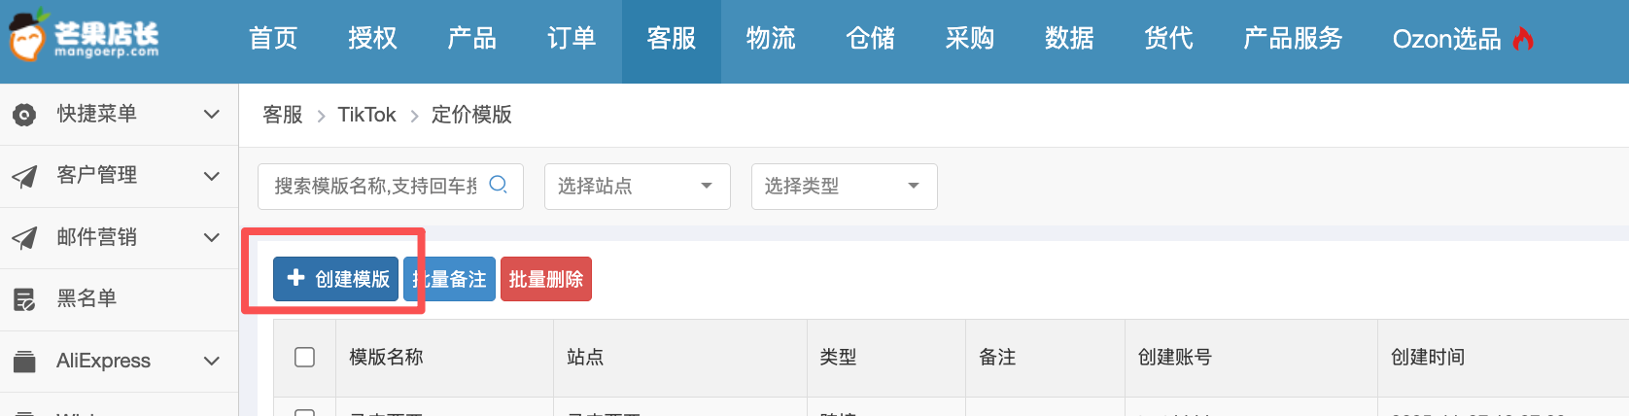
Task: Click the email marketing paper plane icon
Action: (x=24, y=238)
